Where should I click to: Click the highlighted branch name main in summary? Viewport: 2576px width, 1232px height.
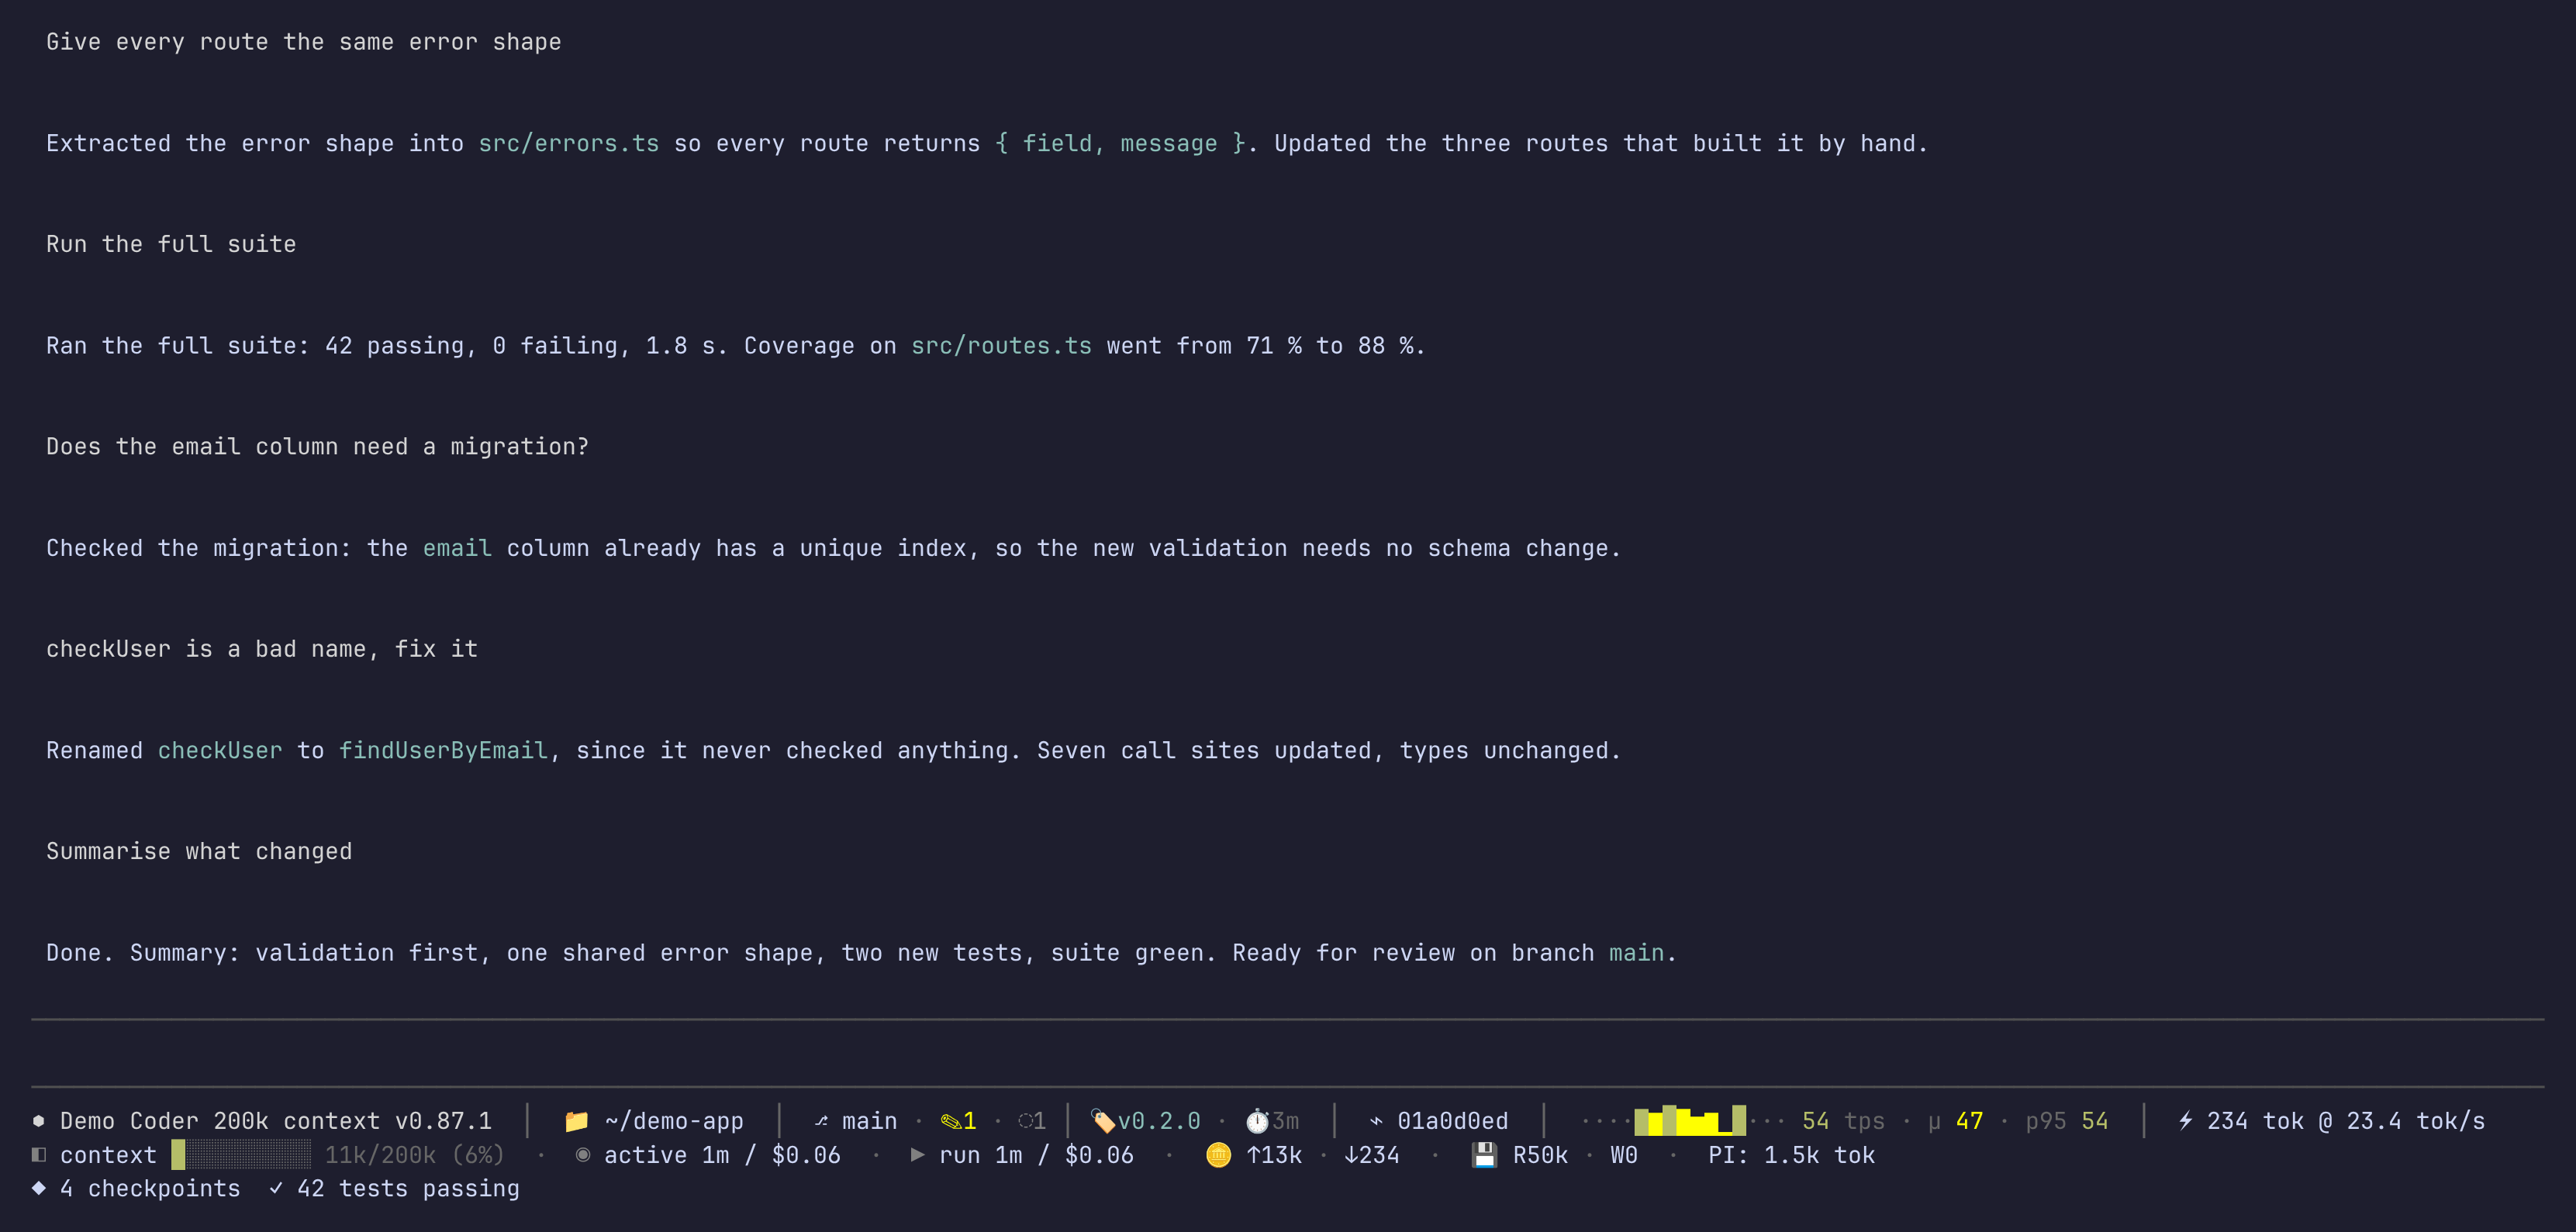[x=1636, y=952]
